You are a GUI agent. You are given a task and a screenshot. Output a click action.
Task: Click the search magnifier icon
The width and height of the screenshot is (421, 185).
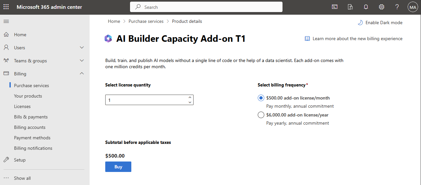pyautogui.click(x=138, y=7)
